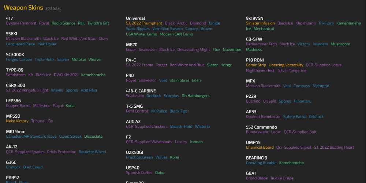
Task: Choose the Tri-Flora skin
Action: coord(326,23)
